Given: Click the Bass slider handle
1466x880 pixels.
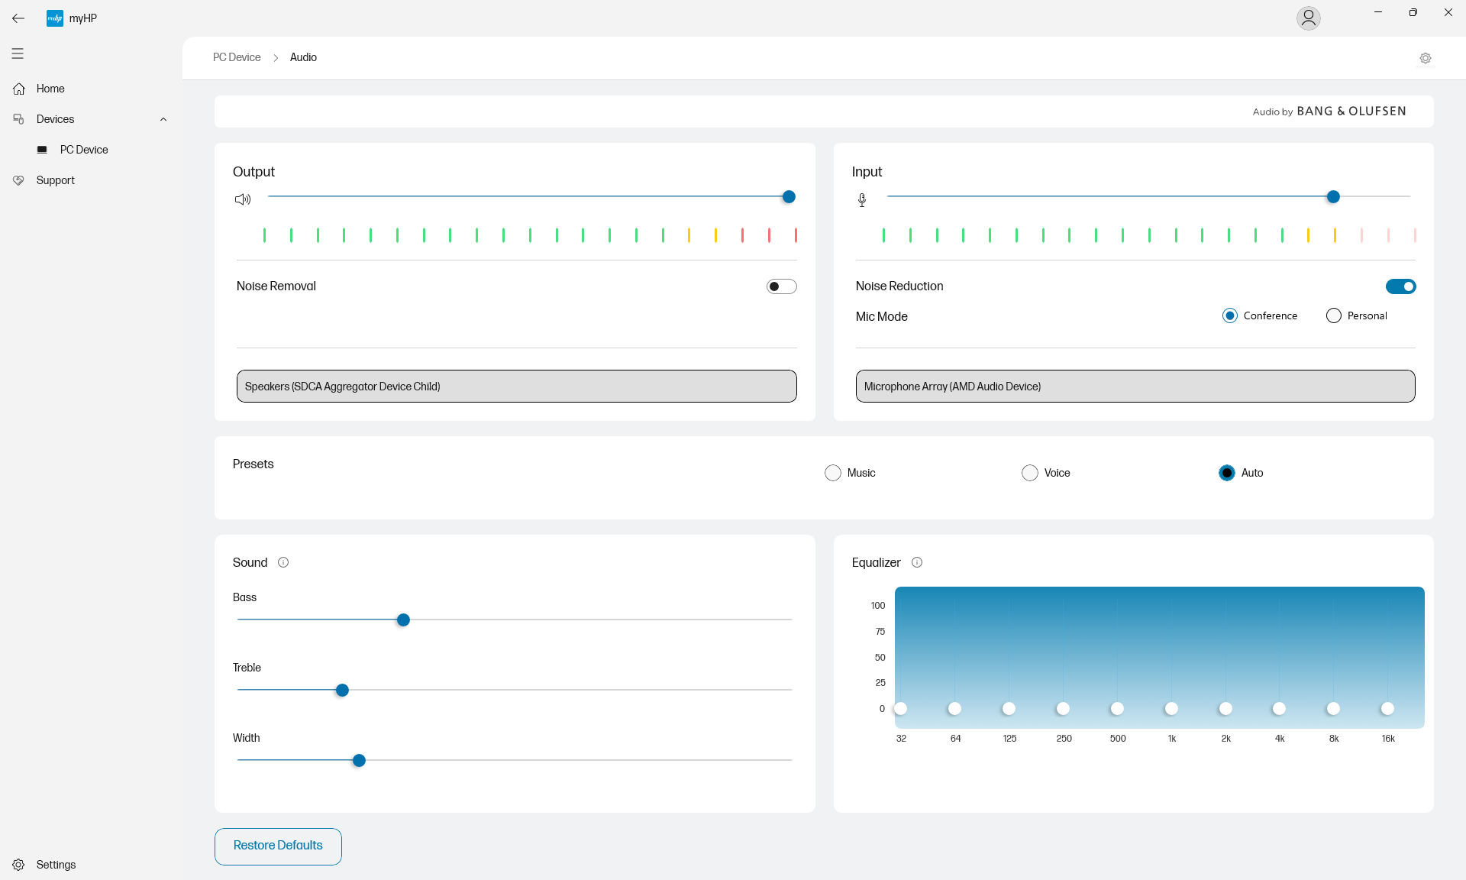Looking at the screenshot, I should coord(403,620).
